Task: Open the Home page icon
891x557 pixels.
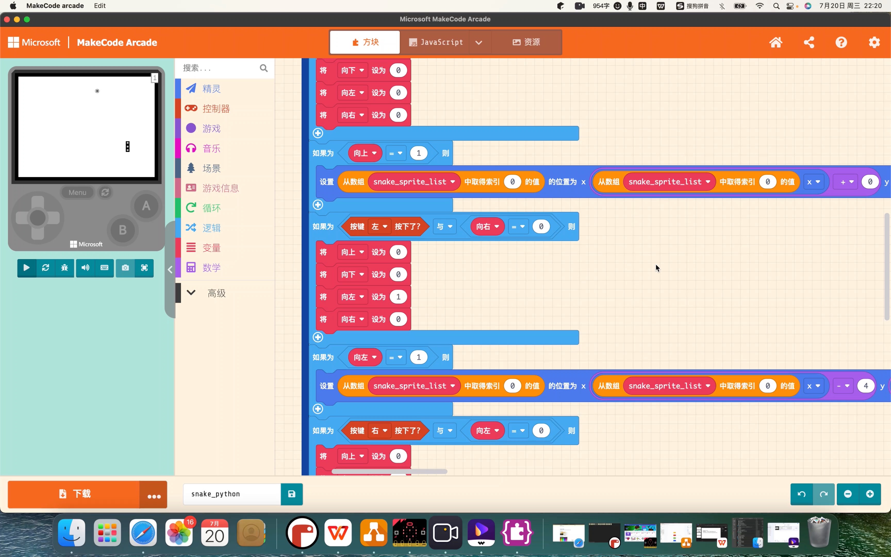Action: click(776, 42)
